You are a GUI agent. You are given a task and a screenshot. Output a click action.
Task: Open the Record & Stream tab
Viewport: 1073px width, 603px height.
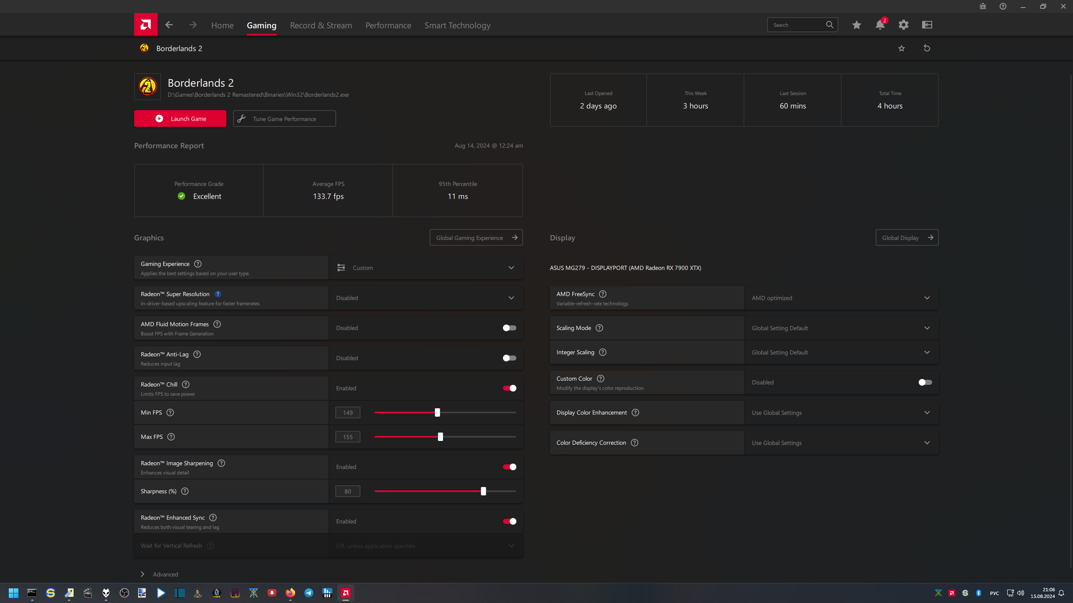(321, 26)
